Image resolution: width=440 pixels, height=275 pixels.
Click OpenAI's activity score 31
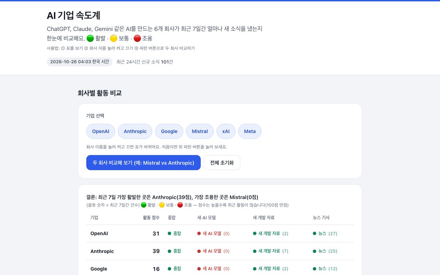156,233
